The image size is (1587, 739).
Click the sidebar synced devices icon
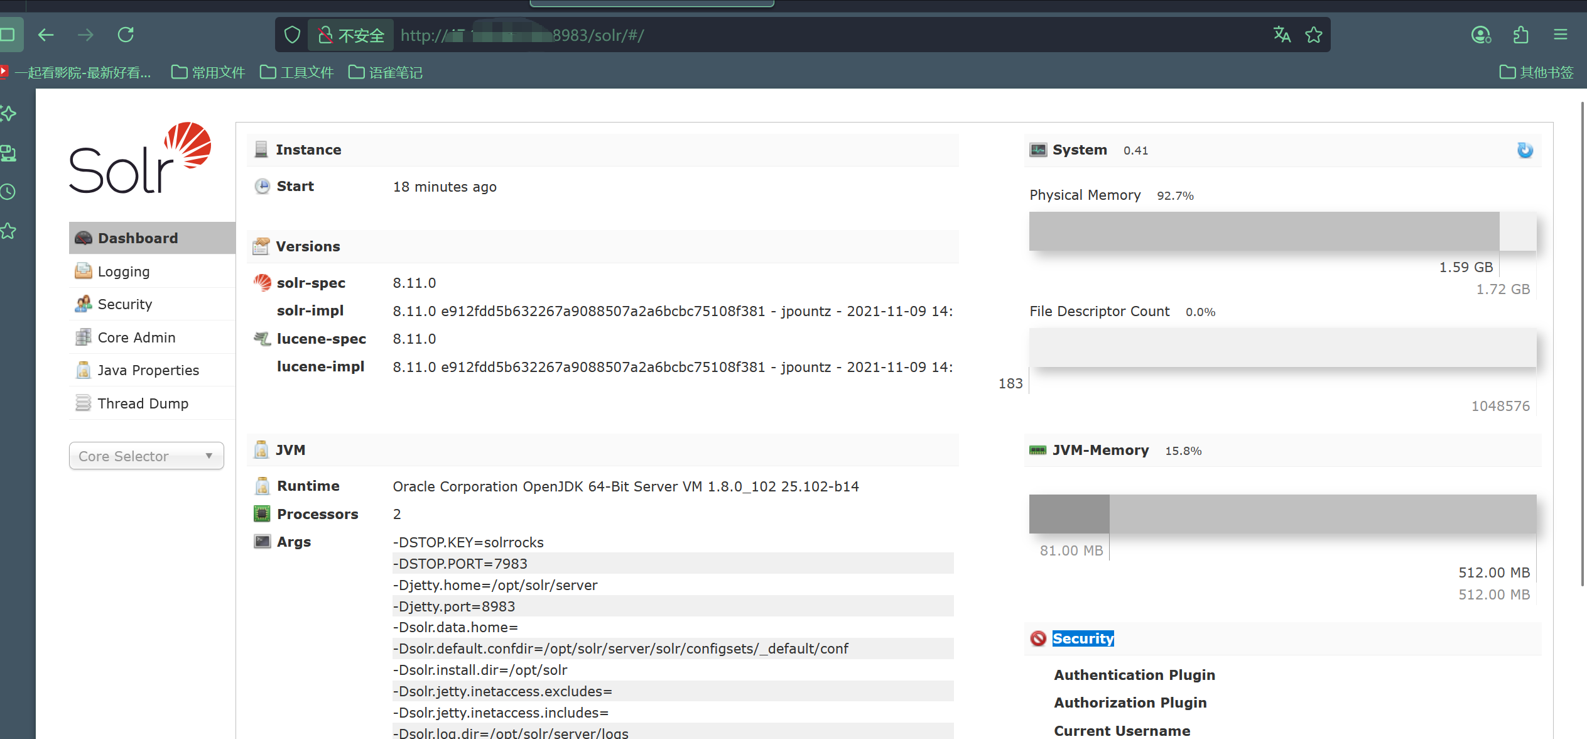pos(8,153)
